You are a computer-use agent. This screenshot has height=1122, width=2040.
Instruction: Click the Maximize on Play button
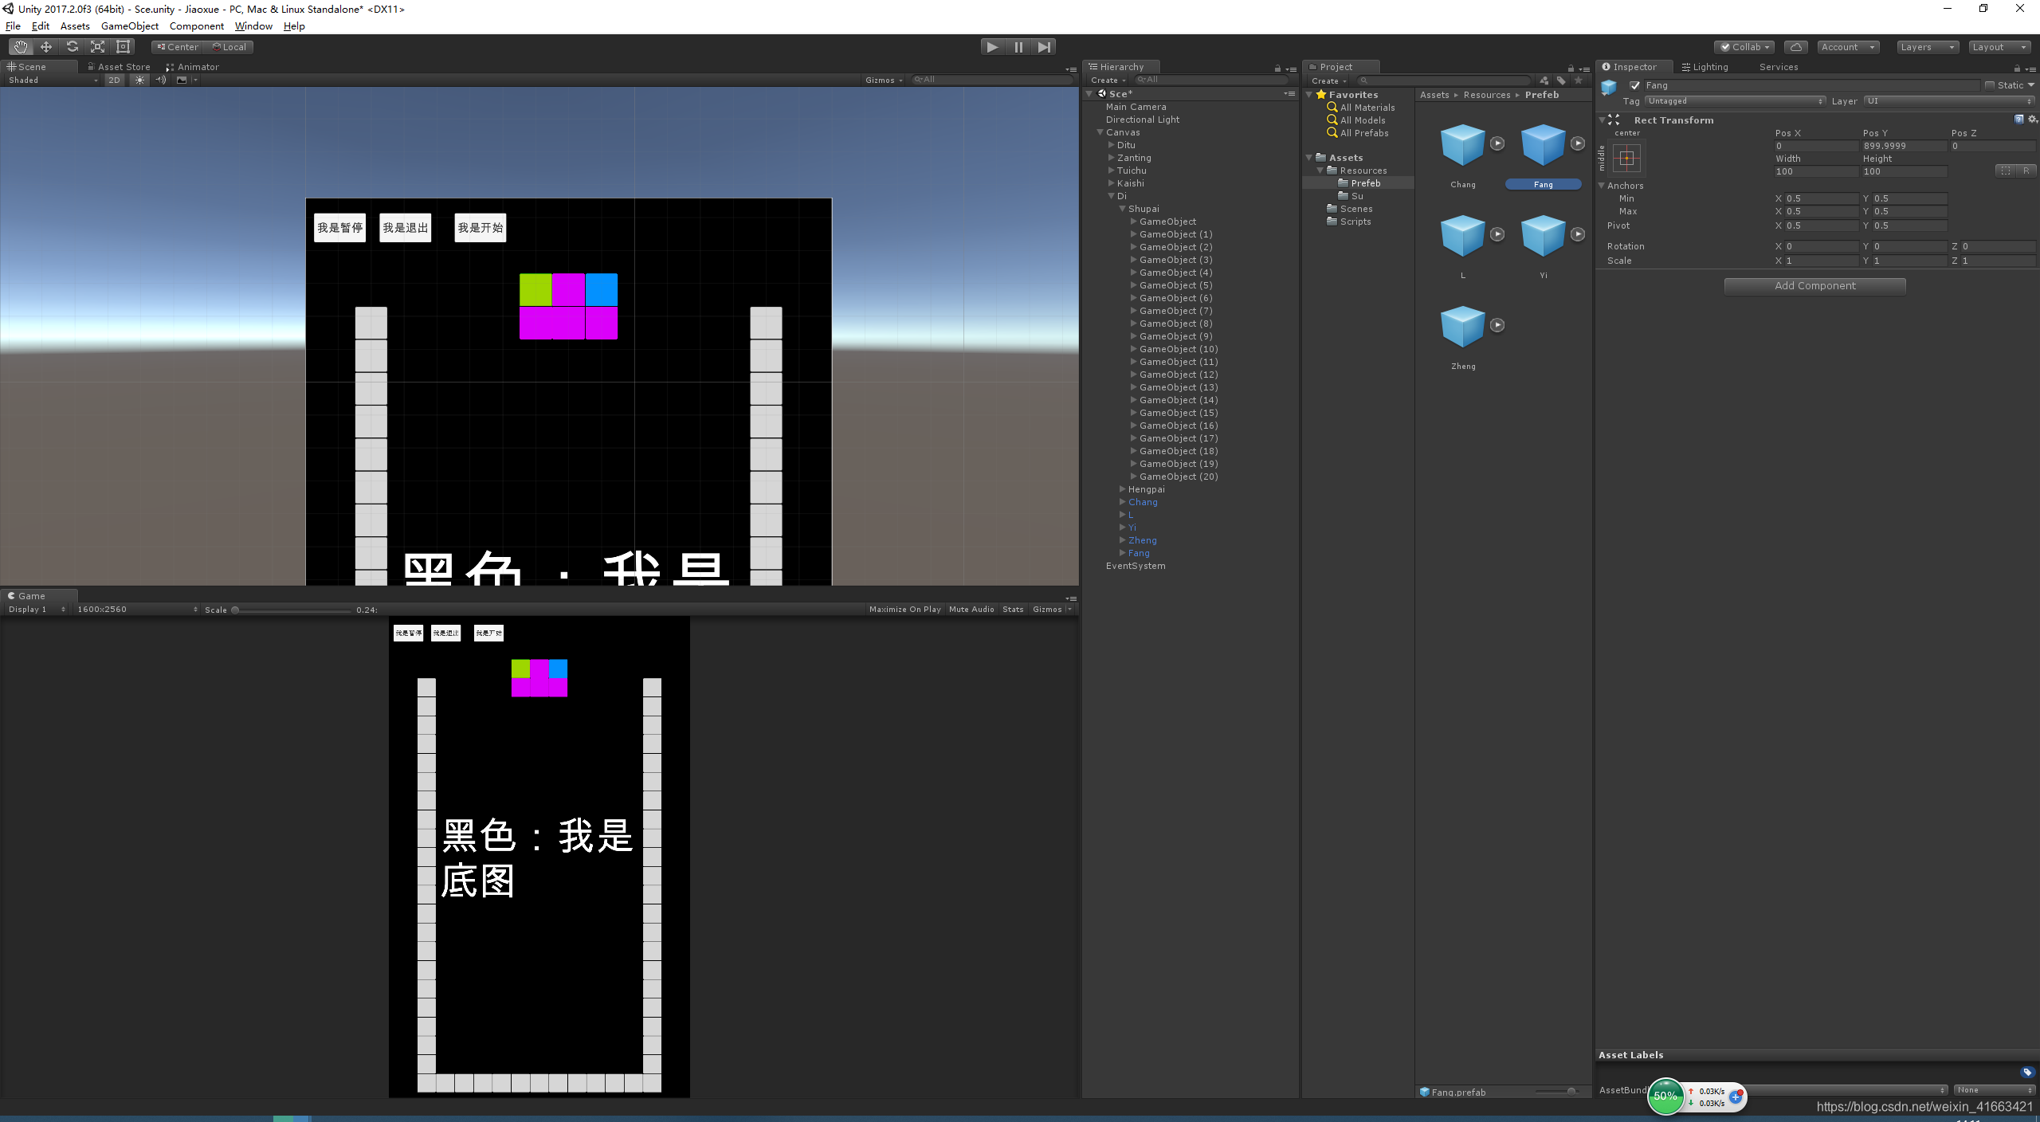(904, 610)
